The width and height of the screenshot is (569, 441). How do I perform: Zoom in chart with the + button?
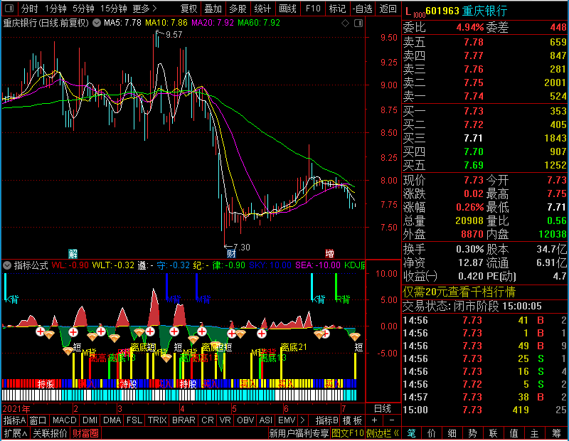tap(374, 420)
